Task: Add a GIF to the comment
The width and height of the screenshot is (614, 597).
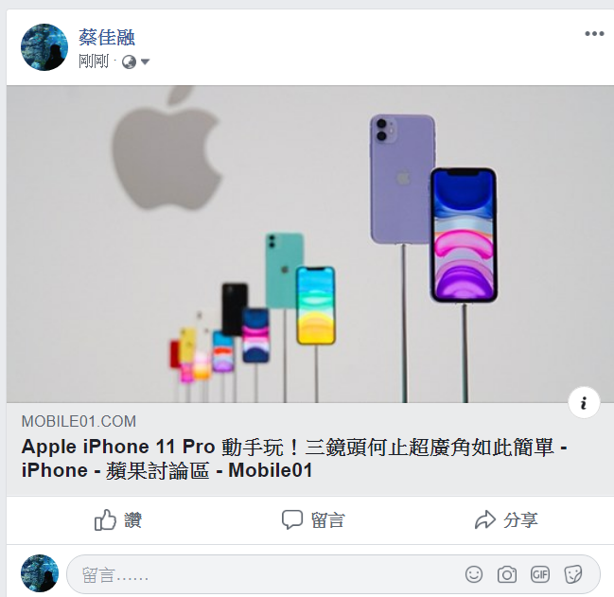Action: point(540,574)
